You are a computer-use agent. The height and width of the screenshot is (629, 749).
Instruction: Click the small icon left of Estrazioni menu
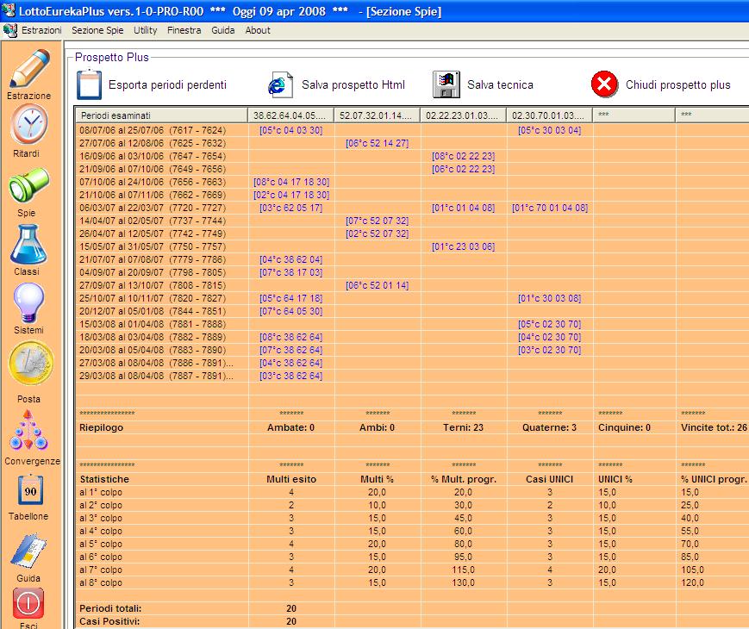click(x=10, y=30)
